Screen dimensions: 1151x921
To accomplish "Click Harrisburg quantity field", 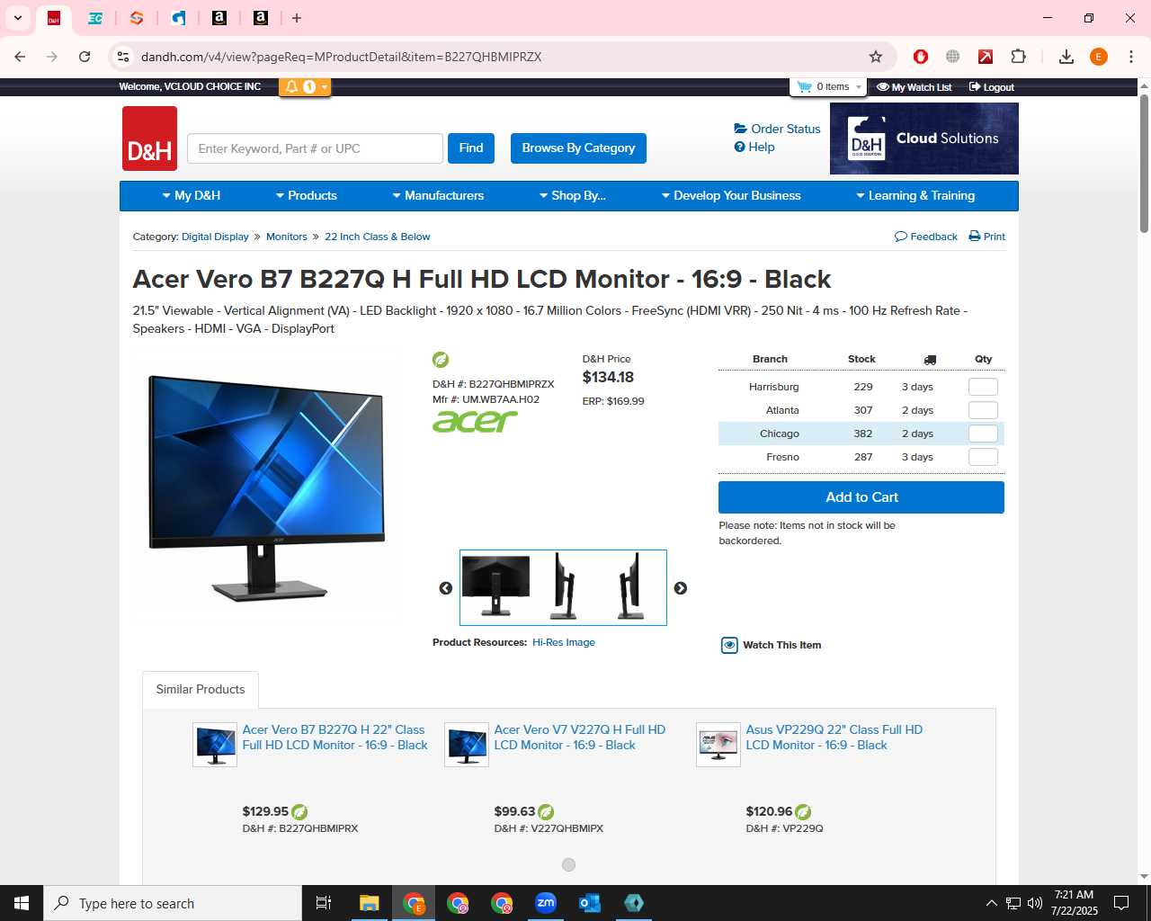I will pos(983,387).
